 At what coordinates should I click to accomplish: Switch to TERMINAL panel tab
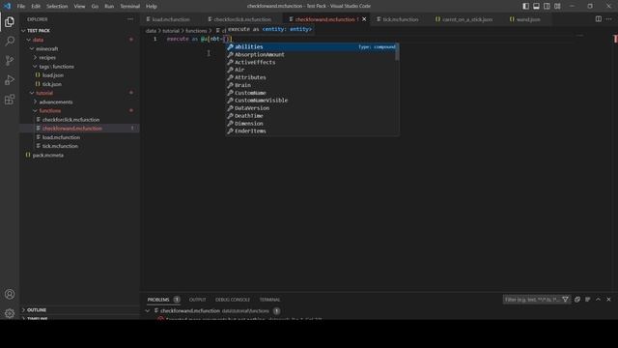270,300
